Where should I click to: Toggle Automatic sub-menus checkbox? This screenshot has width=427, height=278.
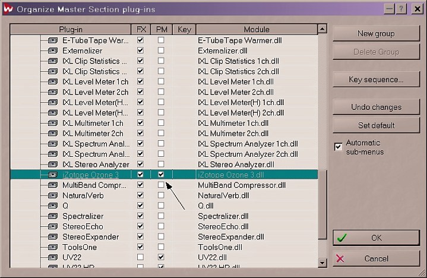coord(339,147)
